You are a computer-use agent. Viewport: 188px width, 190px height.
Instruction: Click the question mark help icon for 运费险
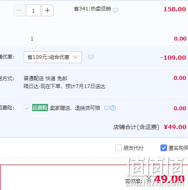113,108
